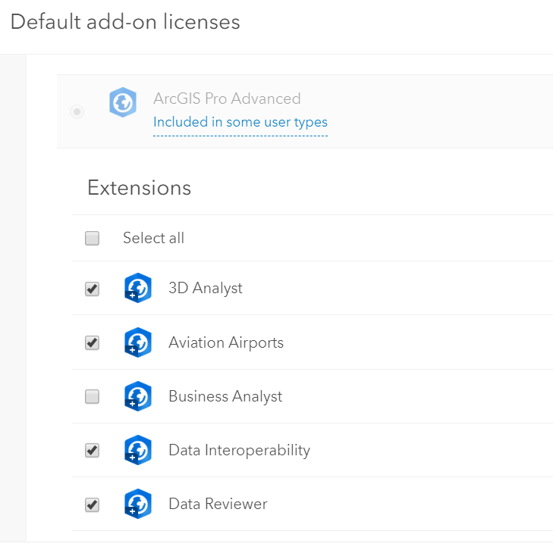Enable the Business Analyst checkbox

(x=93, y=396)
